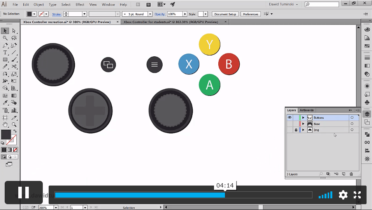The width and height of the screenshot is (372, 210).
Task: Pick the Lasso tool
Action: coord(14,38)
